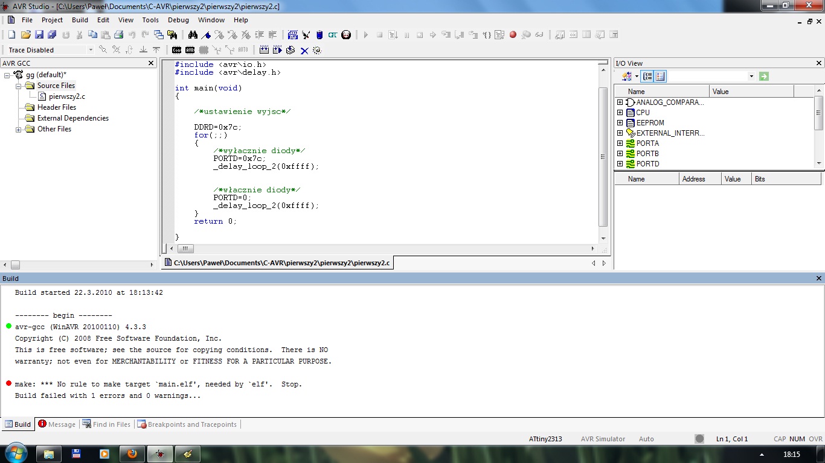Viewport: 825px width, 463px height.
Task: Click the Open file folder icon
Action: point(25,35)
